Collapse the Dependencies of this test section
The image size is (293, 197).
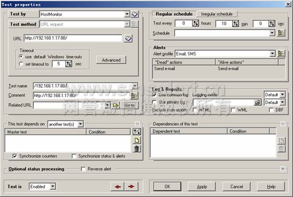[x=283, y=124]
